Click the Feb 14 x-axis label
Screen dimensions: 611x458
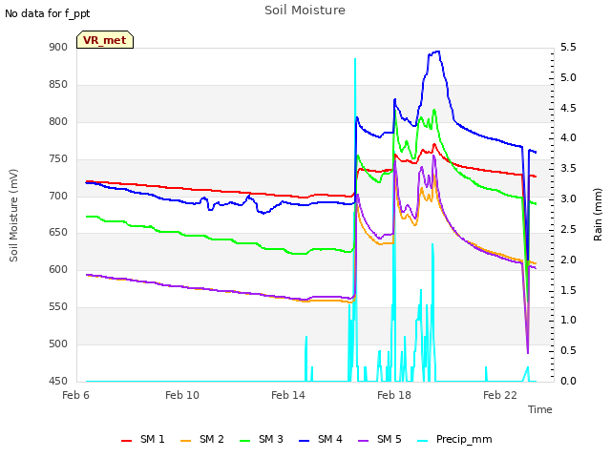pos(288,395)
